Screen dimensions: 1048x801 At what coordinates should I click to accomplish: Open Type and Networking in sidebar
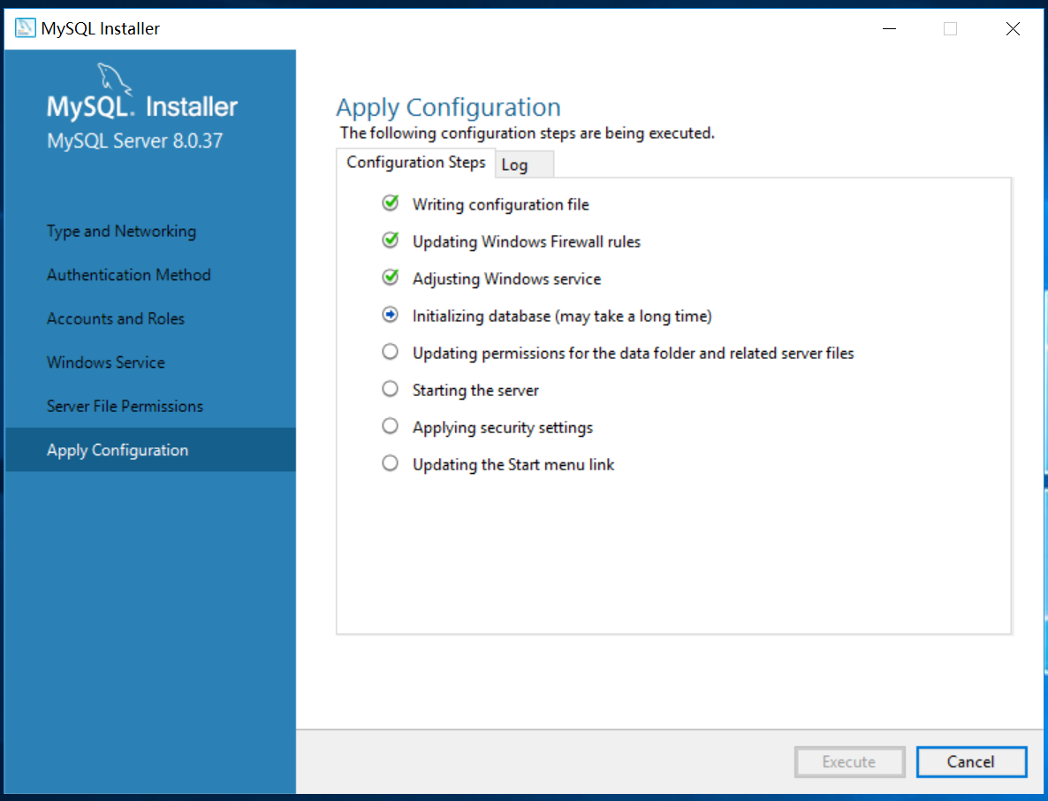(x=122, y=232)
